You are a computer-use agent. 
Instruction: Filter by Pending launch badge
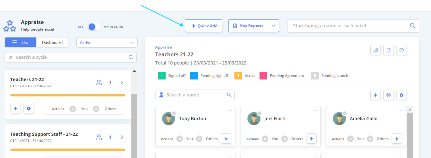pos(315,76)
